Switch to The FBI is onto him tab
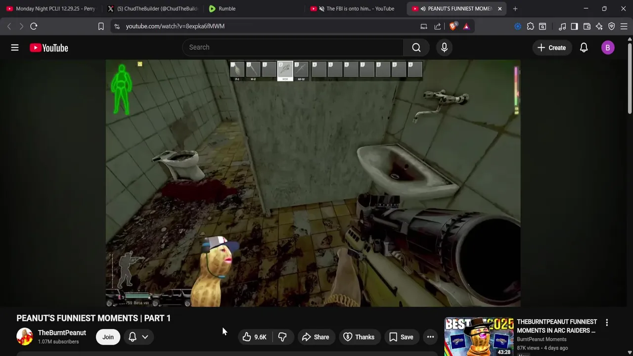This screenshot has width=633, height=356. (x=355, y=8)
